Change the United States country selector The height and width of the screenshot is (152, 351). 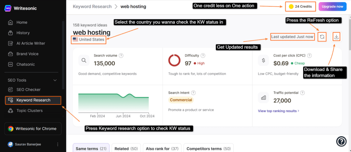(x=89, y=39)
